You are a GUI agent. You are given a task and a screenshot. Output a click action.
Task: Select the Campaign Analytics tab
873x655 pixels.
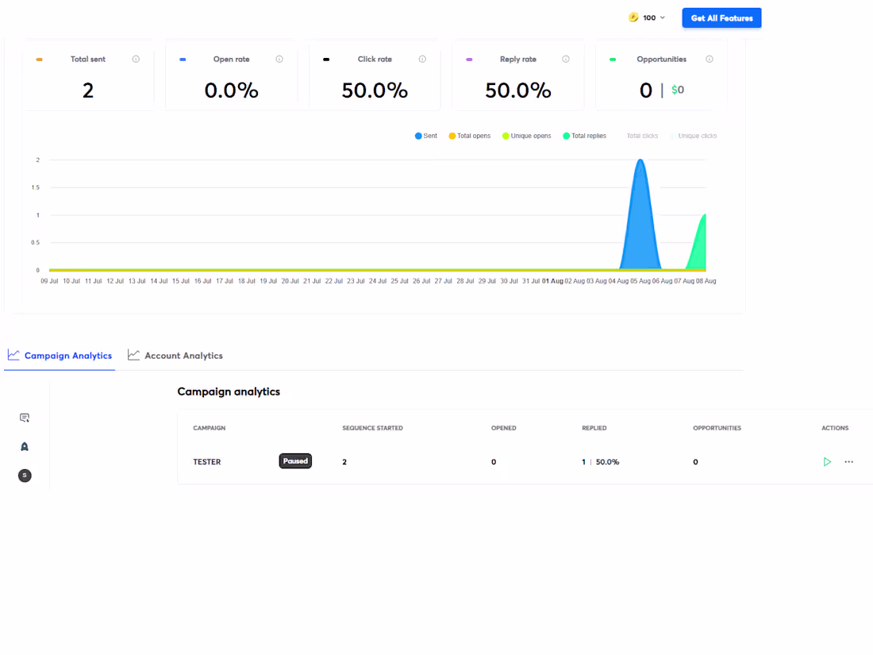(x=60, y=355)
